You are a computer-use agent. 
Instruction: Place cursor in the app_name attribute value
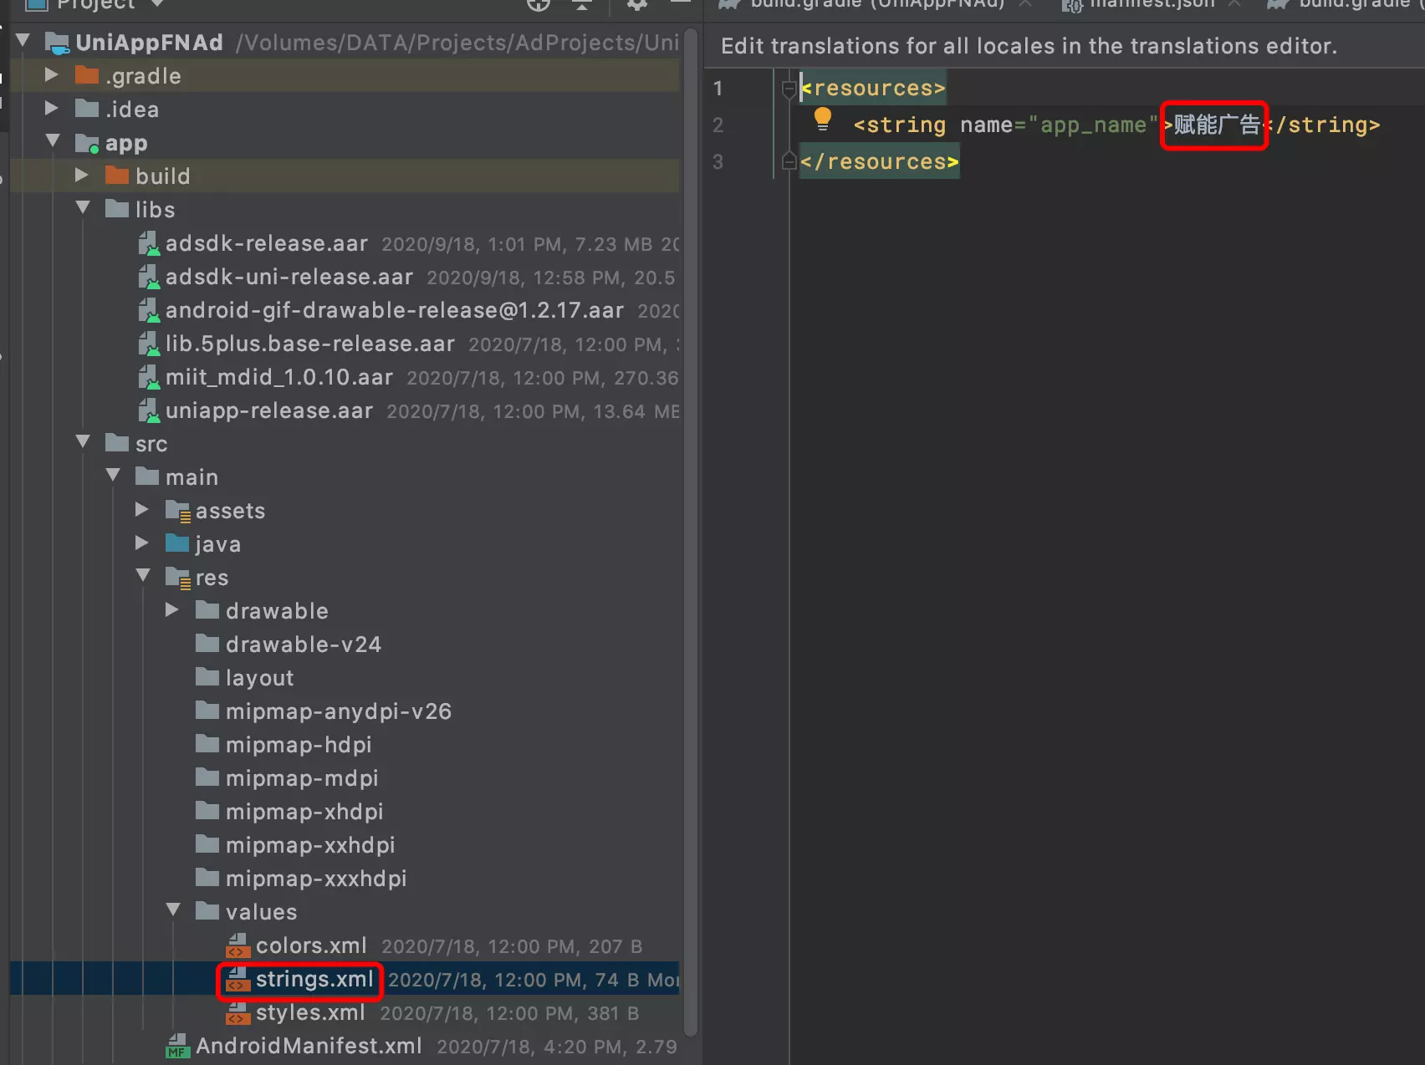tap(1092, 125)
